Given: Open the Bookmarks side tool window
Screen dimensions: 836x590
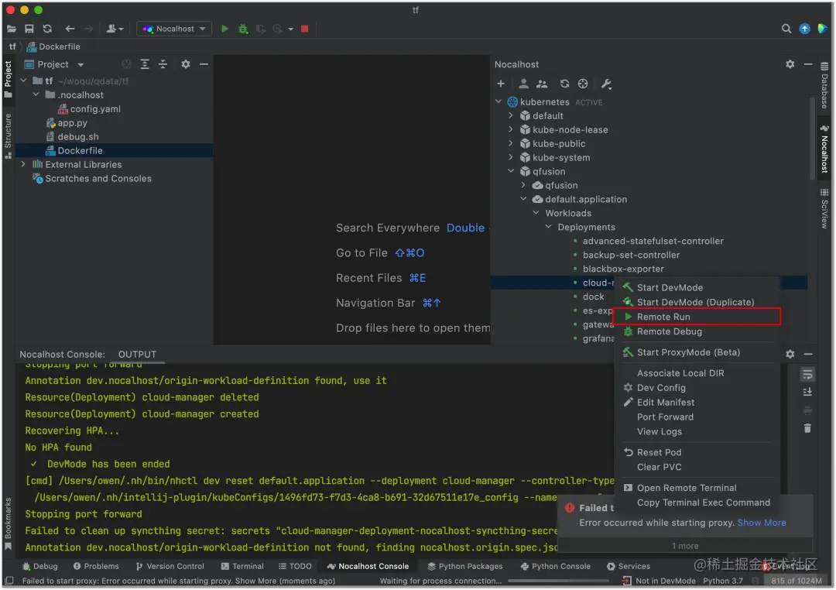Looking at the screenshot, I should (8, 523).
